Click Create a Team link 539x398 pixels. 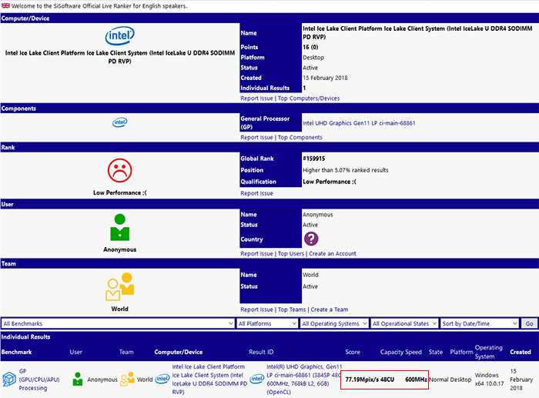click(x=330, y=309)
